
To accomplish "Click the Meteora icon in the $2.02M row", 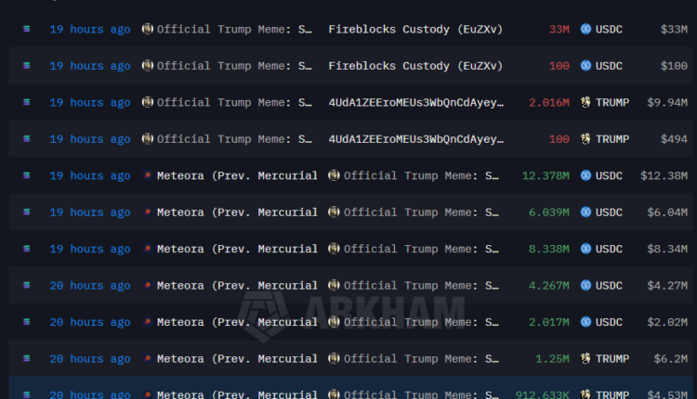I will pos(148,322).
